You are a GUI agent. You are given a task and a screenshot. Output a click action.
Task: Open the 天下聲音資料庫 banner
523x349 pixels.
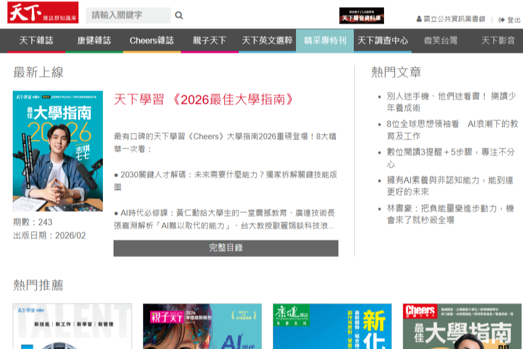362,16
